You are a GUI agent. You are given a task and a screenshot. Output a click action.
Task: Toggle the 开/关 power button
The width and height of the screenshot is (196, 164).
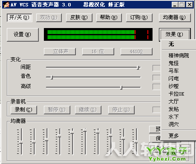click(x=19, y=17)
